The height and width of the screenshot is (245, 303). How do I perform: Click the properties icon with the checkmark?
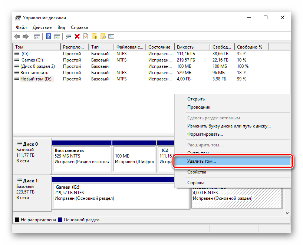86,36
